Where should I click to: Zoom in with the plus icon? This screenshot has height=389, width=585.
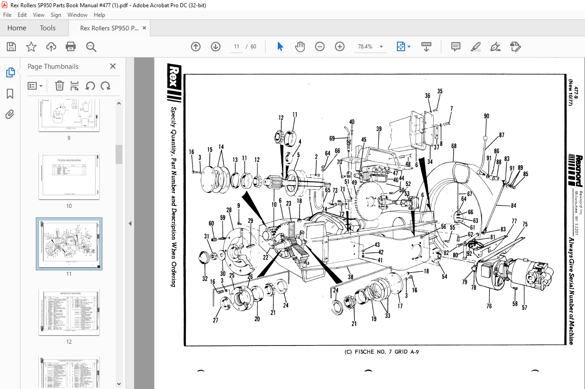tap(340, 47)
